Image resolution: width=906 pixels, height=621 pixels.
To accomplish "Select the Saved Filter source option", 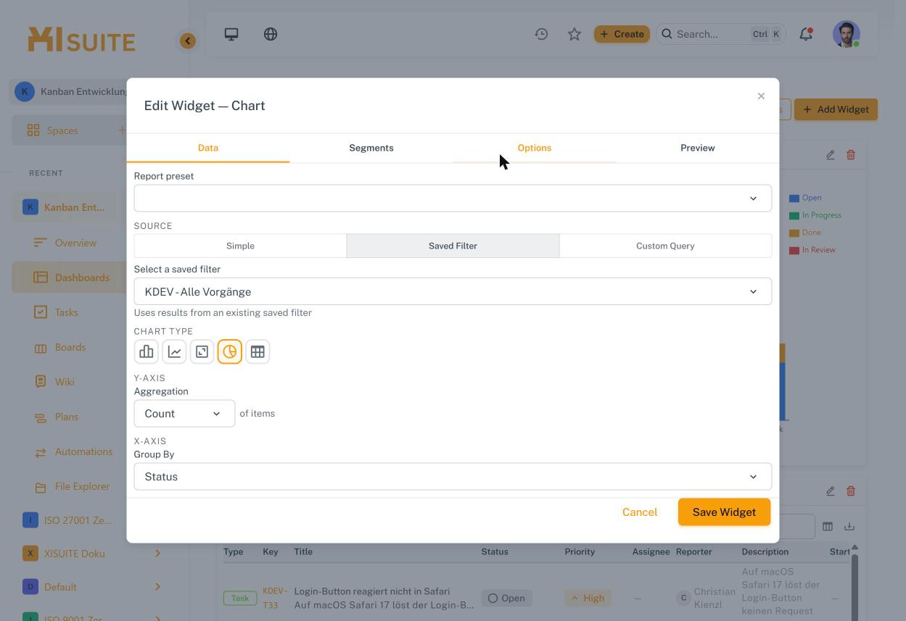I will coord(453,246).
